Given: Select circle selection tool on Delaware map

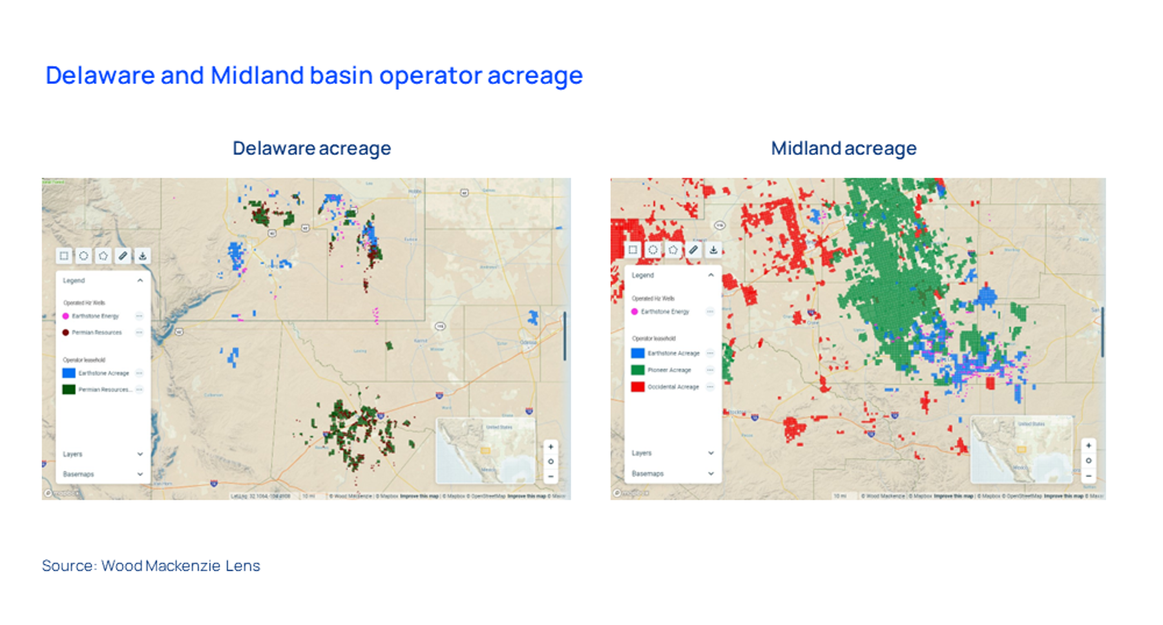Looking at the screenshot, I should coord(83,256).
